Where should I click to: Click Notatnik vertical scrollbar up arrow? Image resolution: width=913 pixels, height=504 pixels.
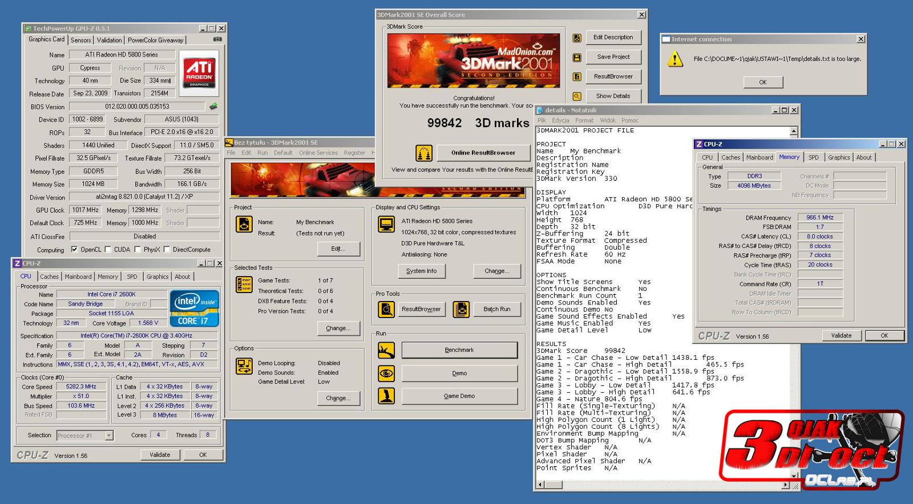pyautogui.click(x=793, y=132)
